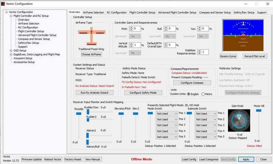This screenshot has height=164, width=273.
Task: Select Airframe Selection in the tree
Action: [29, 24]
